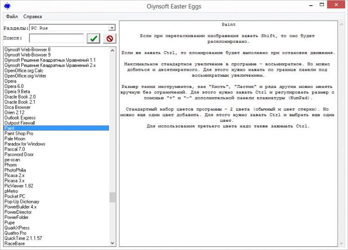
Task: Click the Paint heading in text panel
Action: (229, 25)
